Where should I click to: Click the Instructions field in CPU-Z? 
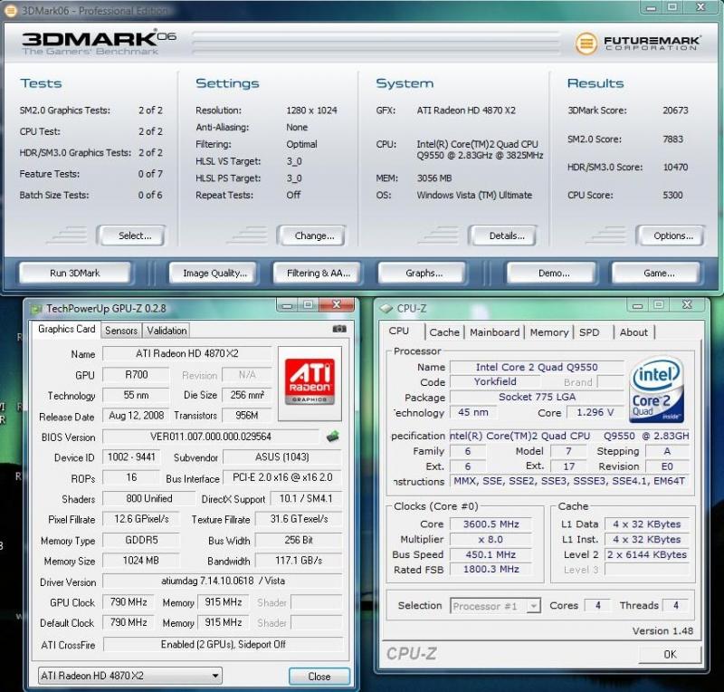pos(569,481)
